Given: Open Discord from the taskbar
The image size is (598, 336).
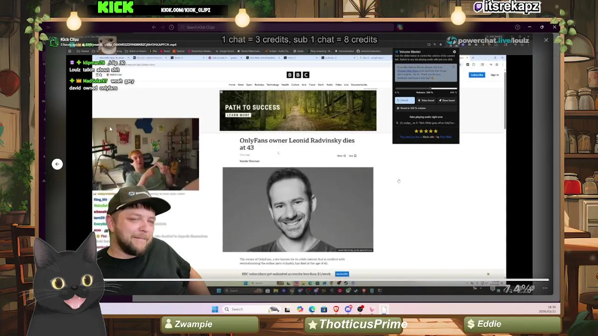Looking at the screenshot, I should point(348,309).
